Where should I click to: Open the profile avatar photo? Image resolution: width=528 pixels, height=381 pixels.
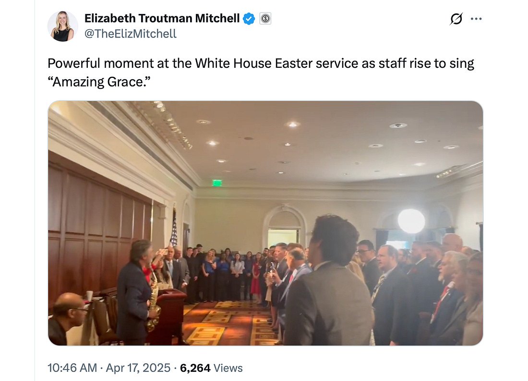(62, 26)
